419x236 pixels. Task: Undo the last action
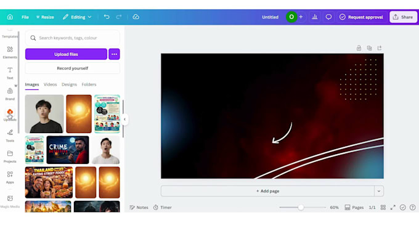(x=107, y=17)
